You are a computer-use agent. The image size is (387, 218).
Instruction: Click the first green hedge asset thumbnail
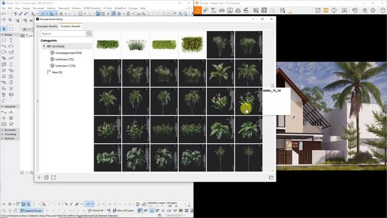pyautogui.click(x=108, y=45)
